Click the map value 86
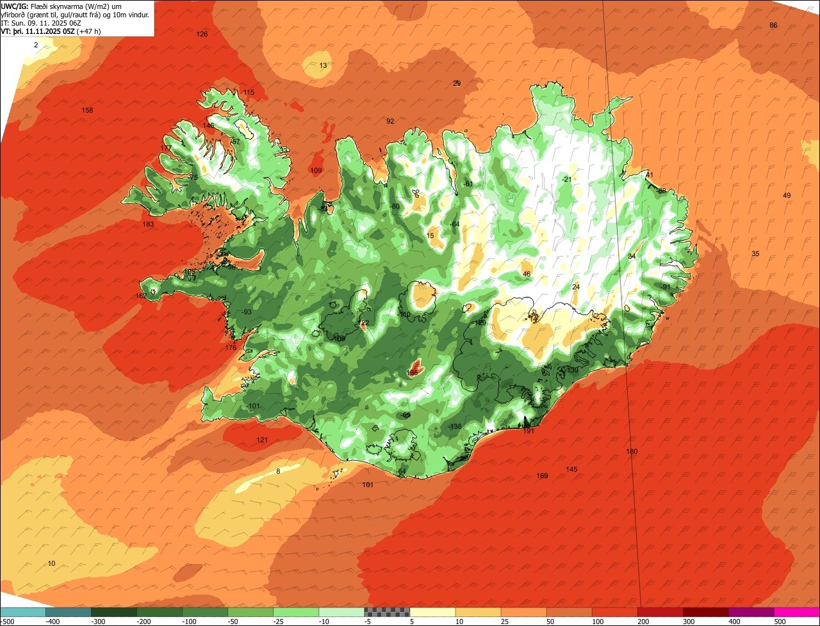Screen dimensions: 820x626 pos(773,25)
